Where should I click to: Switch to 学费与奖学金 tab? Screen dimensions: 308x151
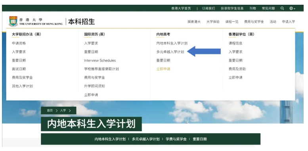(176, 139)
